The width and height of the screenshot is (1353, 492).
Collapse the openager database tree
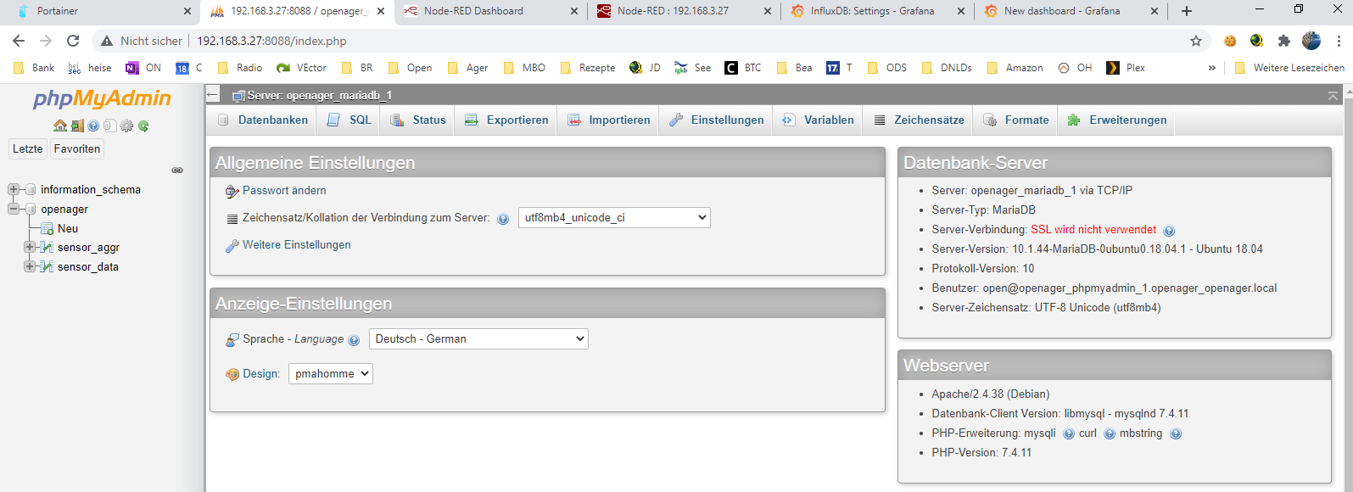[x=14, y=210]
